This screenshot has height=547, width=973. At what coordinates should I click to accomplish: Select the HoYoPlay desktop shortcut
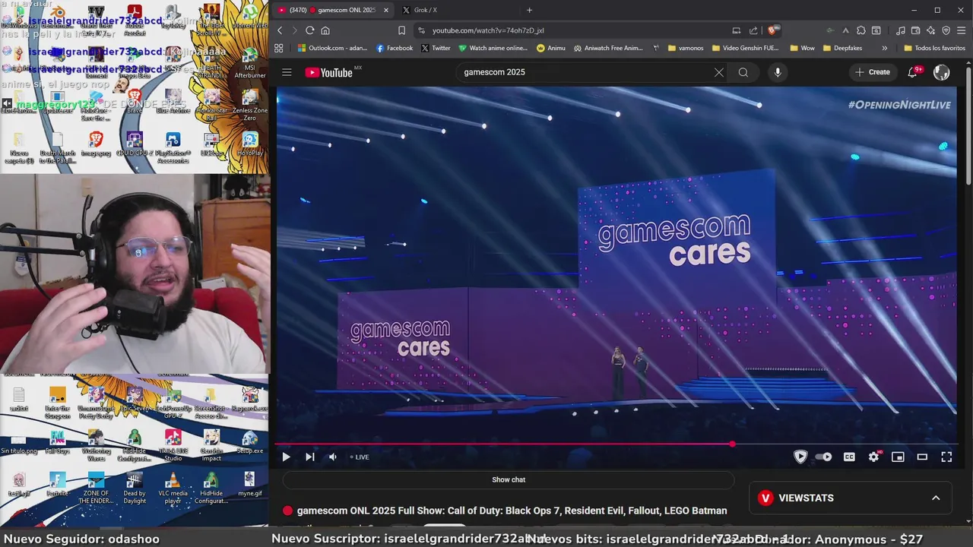(249, 144)
